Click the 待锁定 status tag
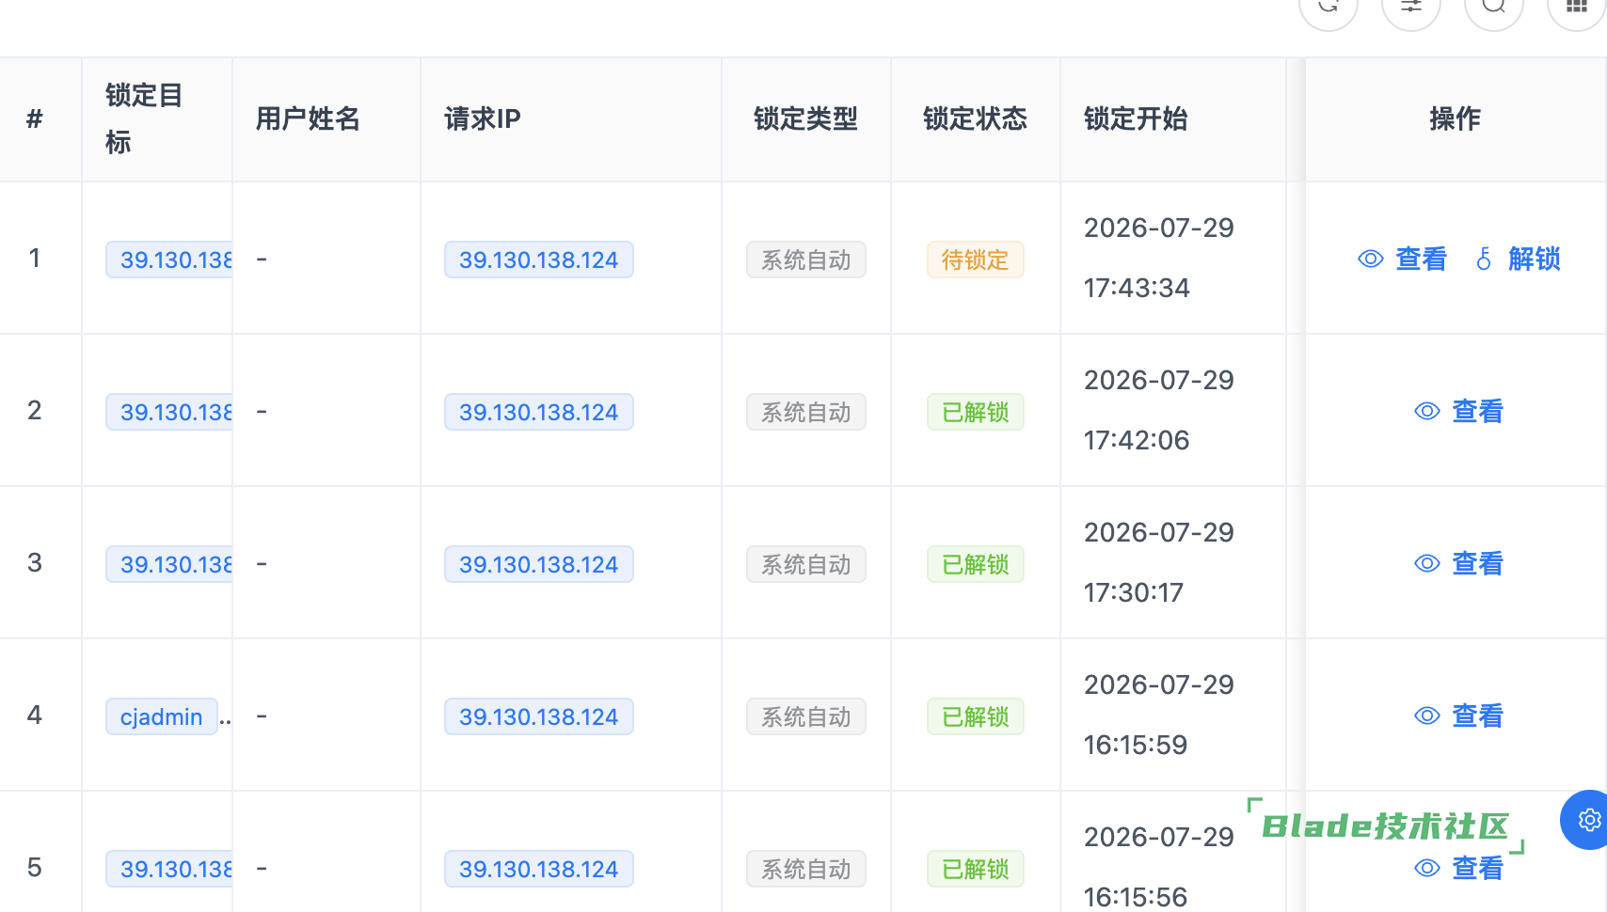This screenshot has width=1607, height=912. (976, 259)
